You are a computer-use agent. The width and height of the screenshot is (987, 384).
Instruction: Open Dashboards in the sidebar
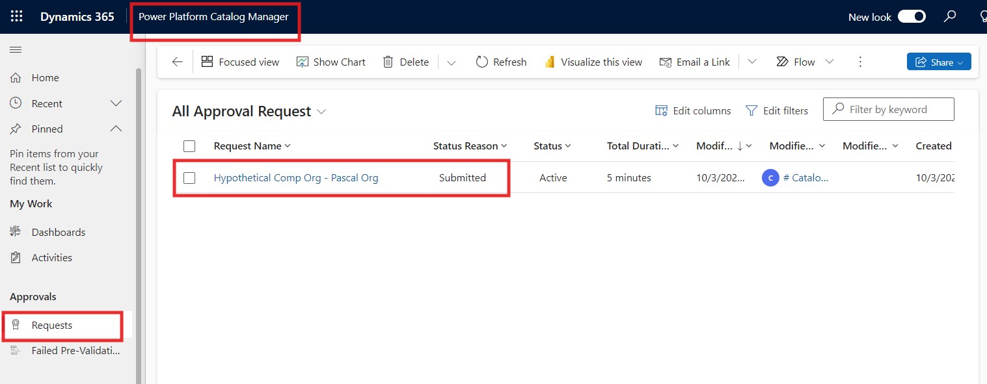[58, 232]
